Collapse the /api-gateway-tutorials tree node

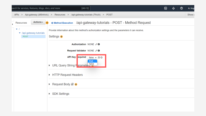[x=20, y=33]
